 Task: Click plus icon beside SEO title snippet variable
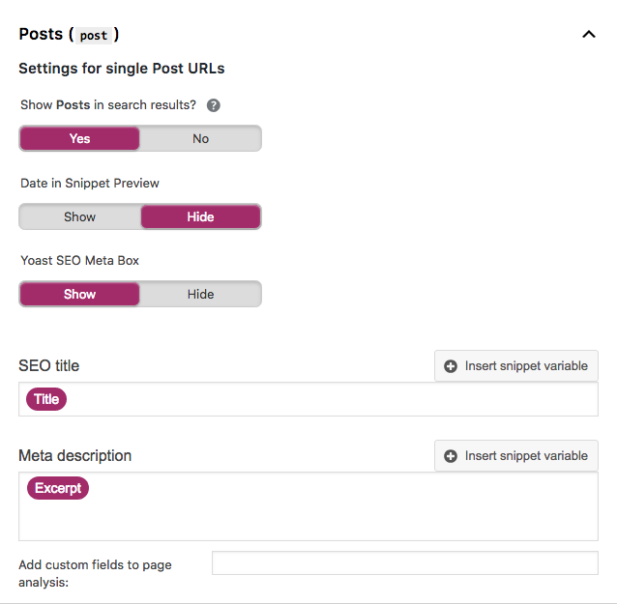450,366
